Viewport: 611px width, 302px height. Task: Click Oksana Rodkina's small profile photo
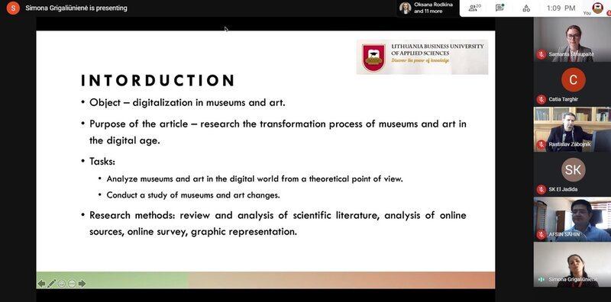406,8
